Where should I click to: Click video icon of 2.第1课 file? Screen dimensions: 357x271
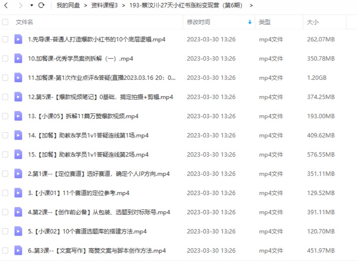[x=18, y=174]
